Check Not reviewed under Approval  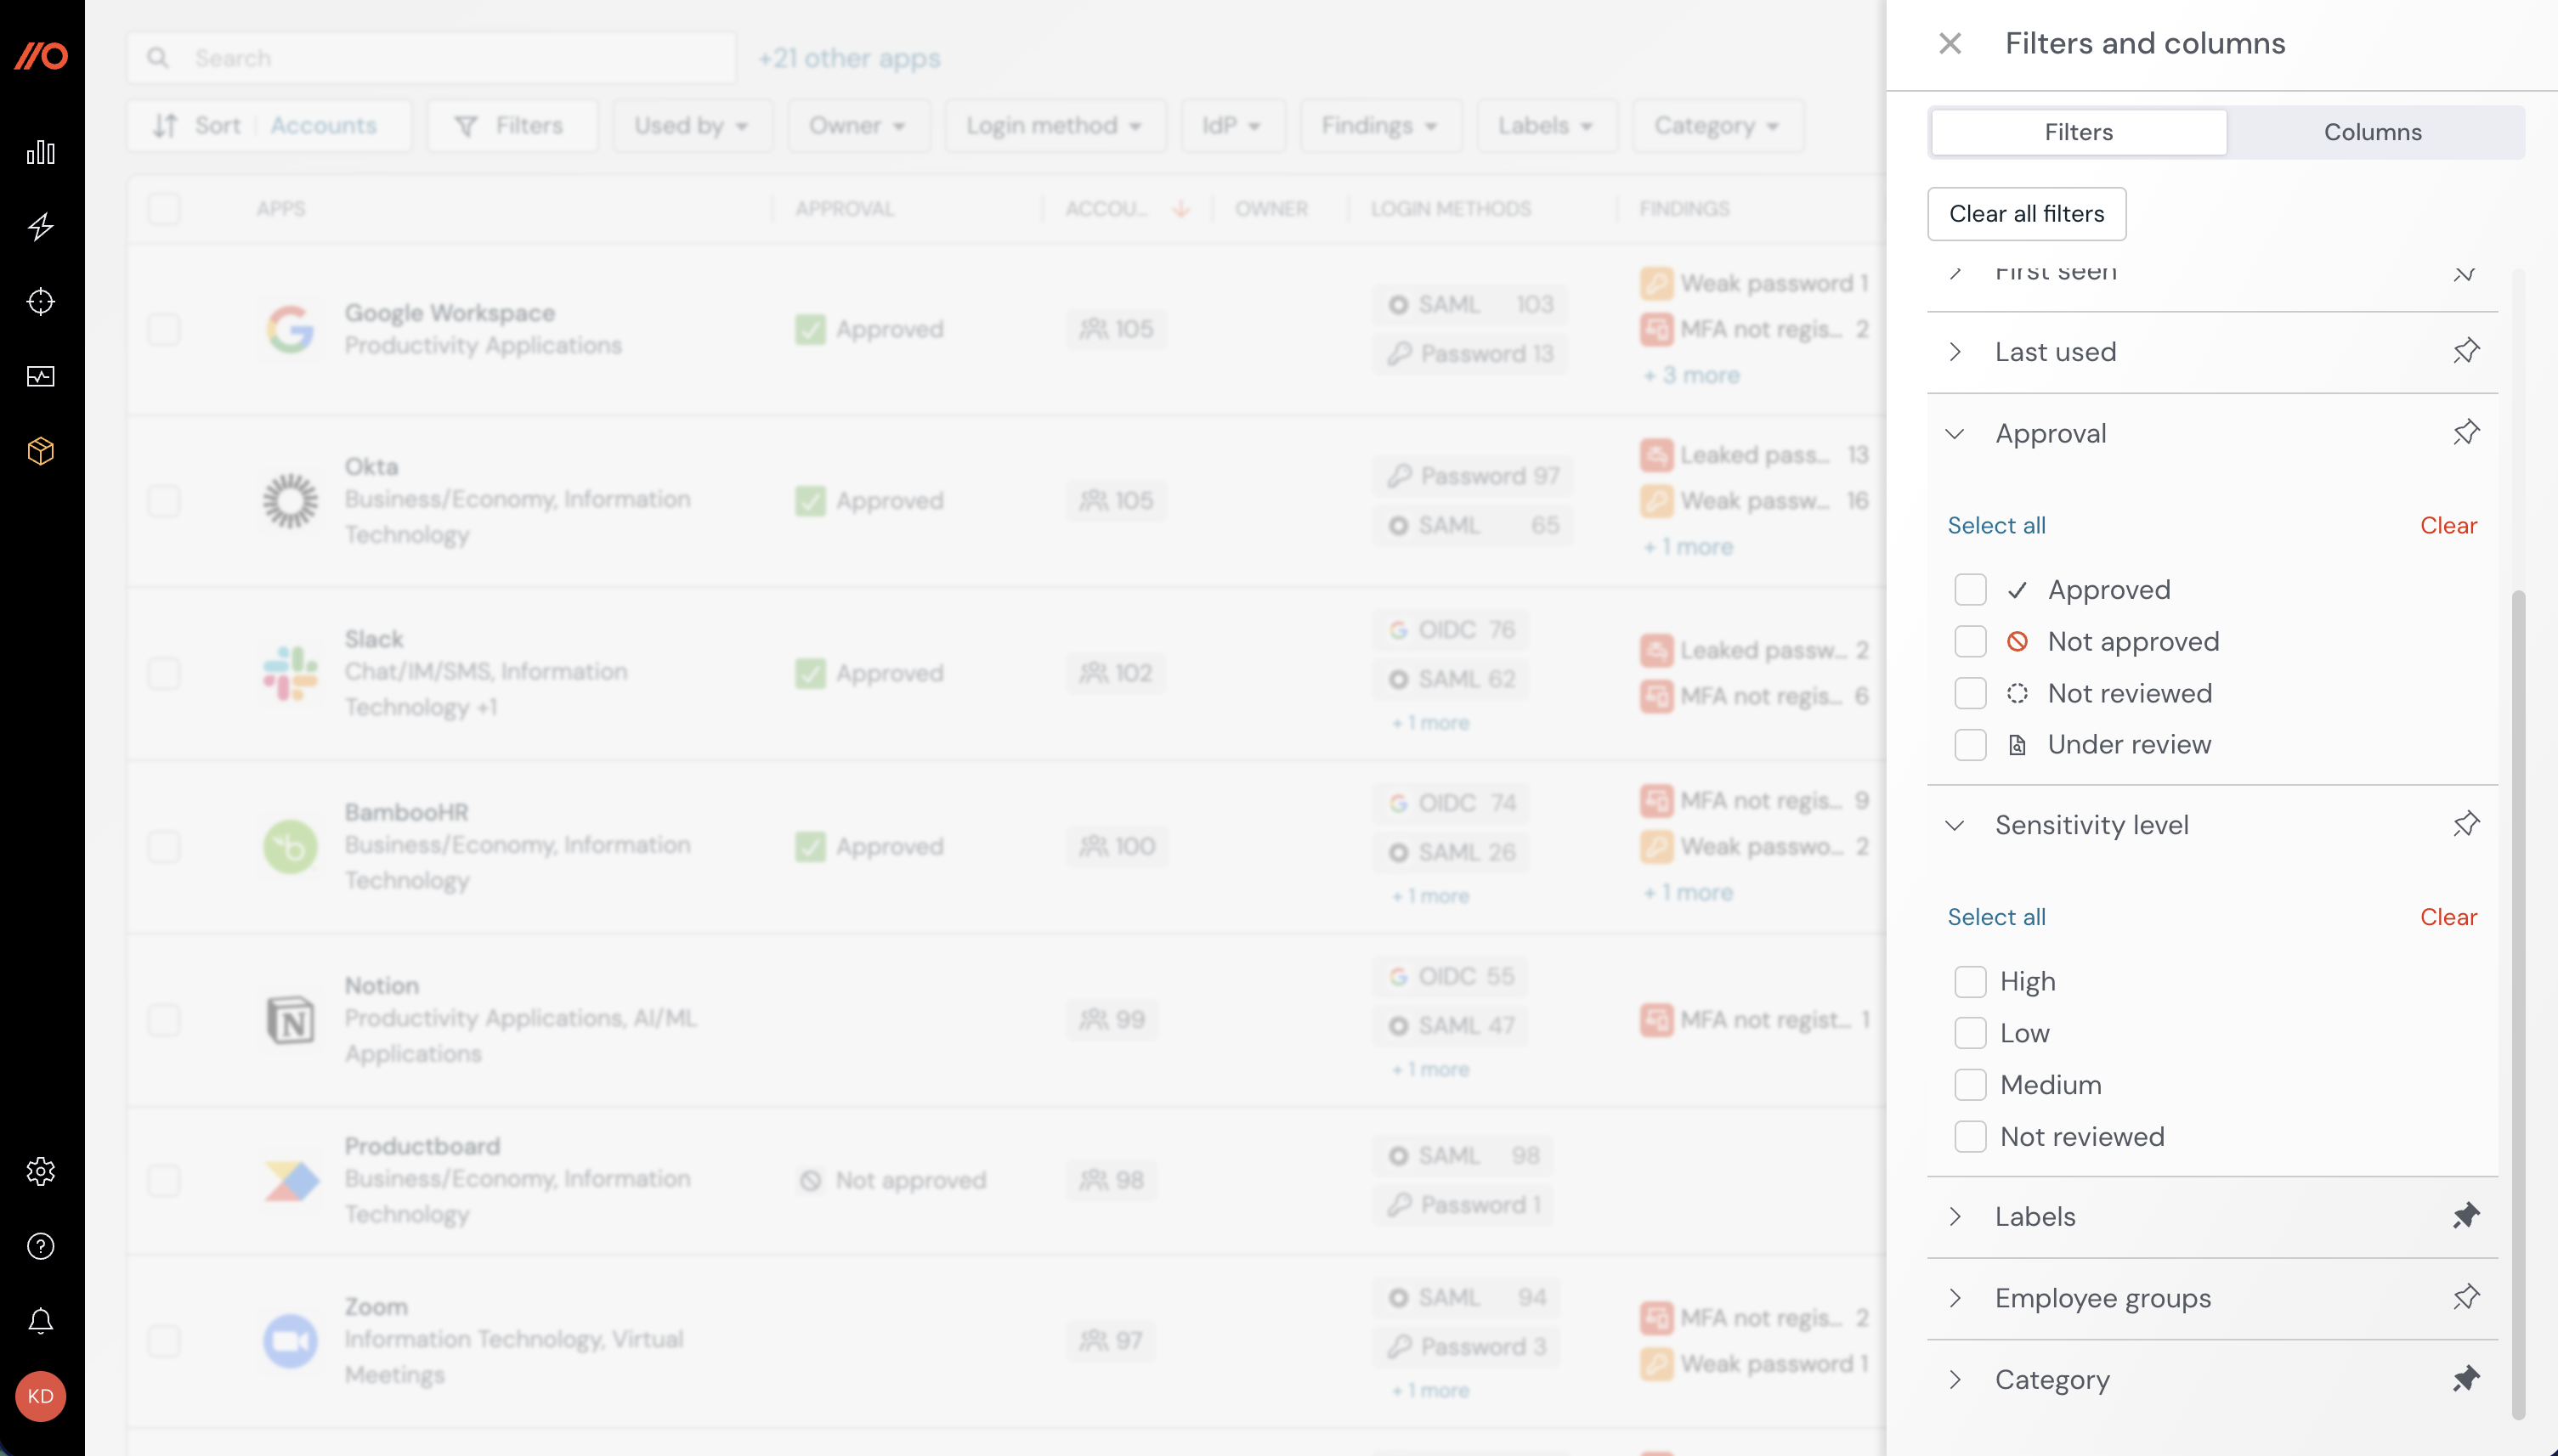(x=1970, y=693)
